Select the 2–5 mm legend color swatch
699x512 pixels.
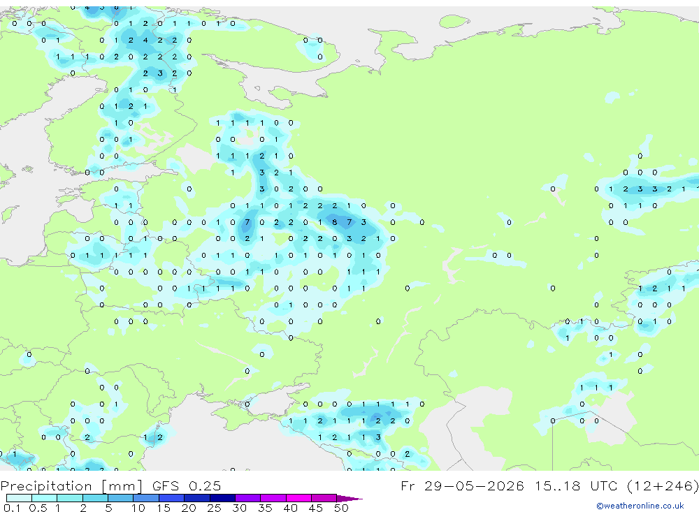(x=95, y=498)
